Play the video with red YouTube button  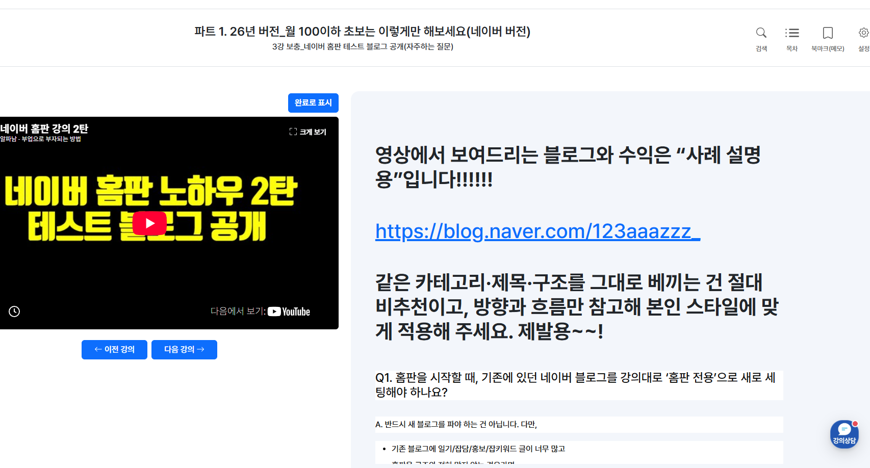tap(149, 223)
